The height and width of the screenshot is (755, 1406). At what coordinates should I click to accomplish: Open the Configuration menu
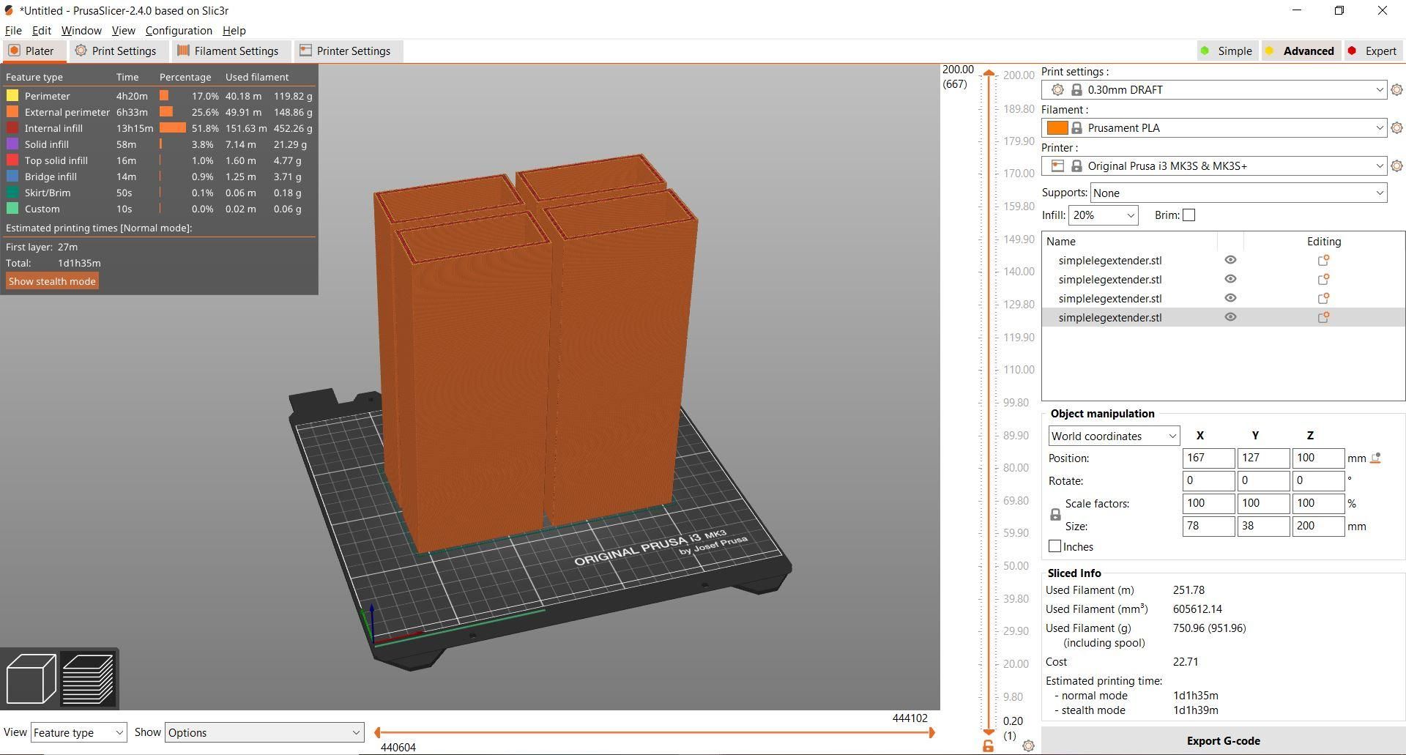[179, 31]
